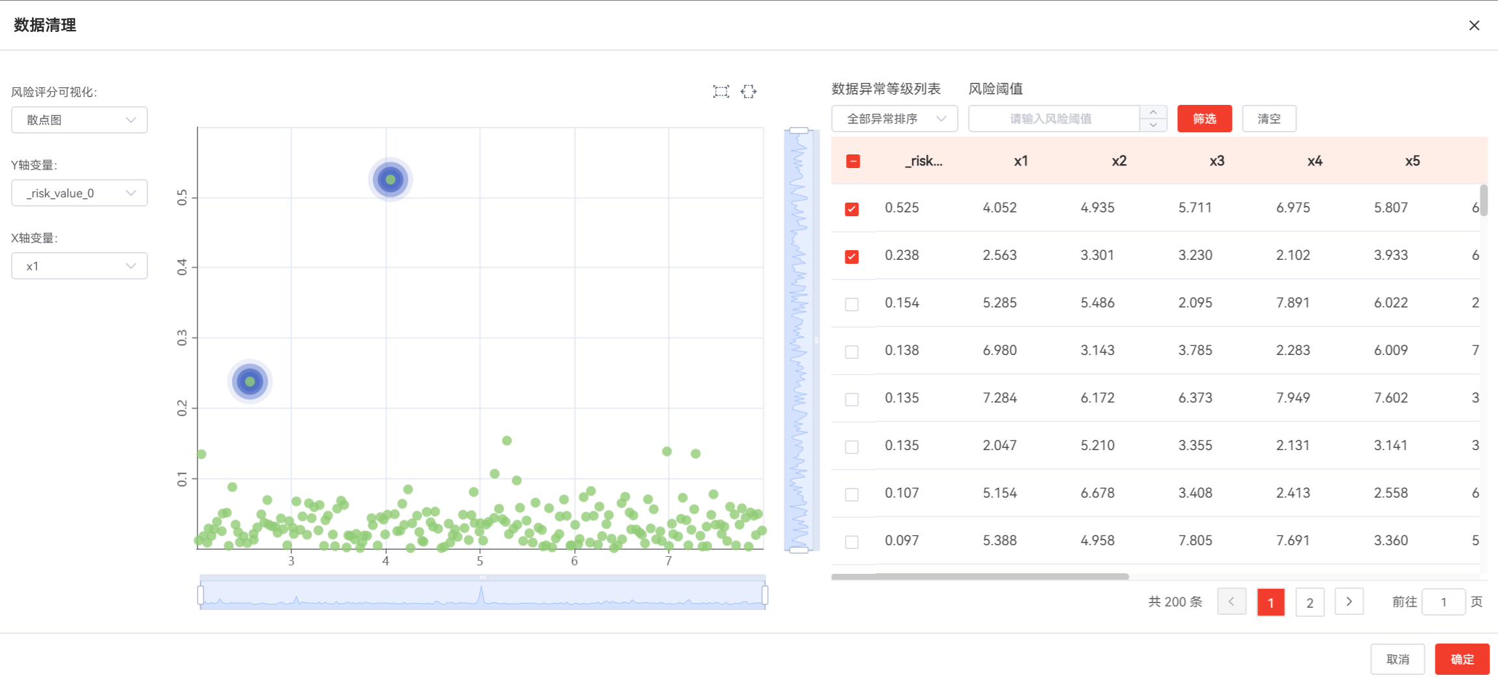The image size is (1498, 682).
Task: Uncheck the row with risk 0.238
Action: [x=851, y=256]
